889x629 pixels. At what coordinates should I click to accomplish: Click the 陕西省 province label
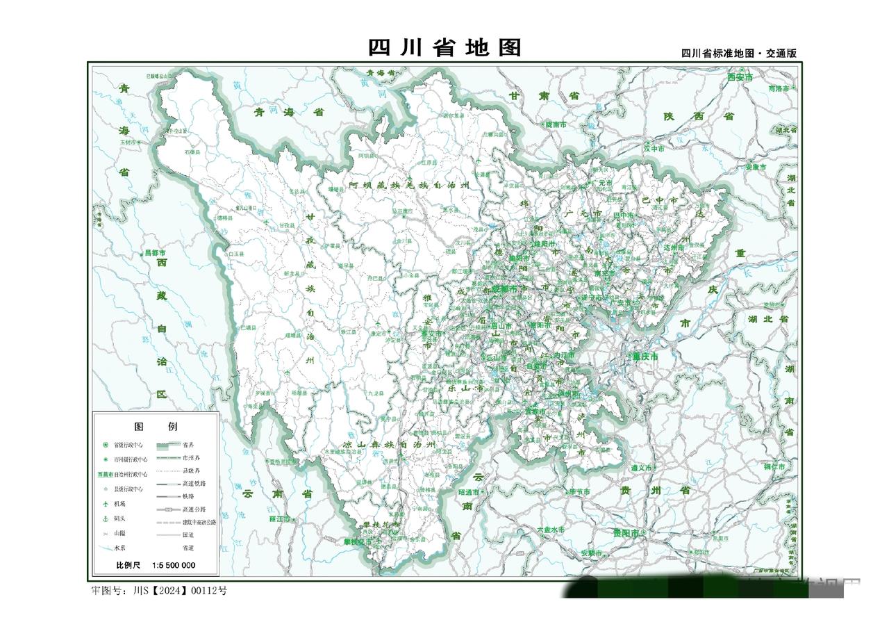tap(699, 116)
